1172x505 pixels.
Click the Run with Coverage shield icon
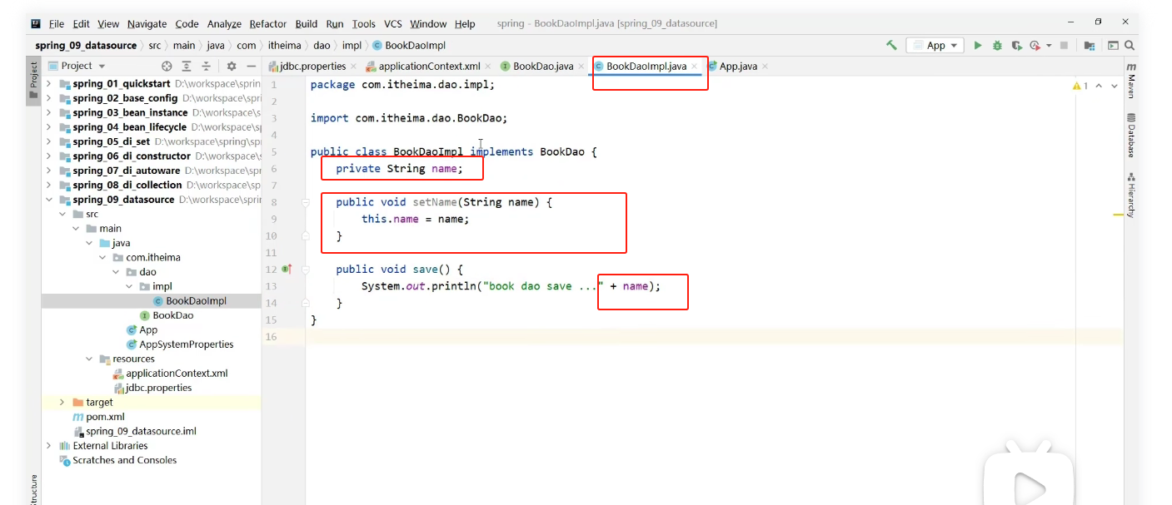1016,46
